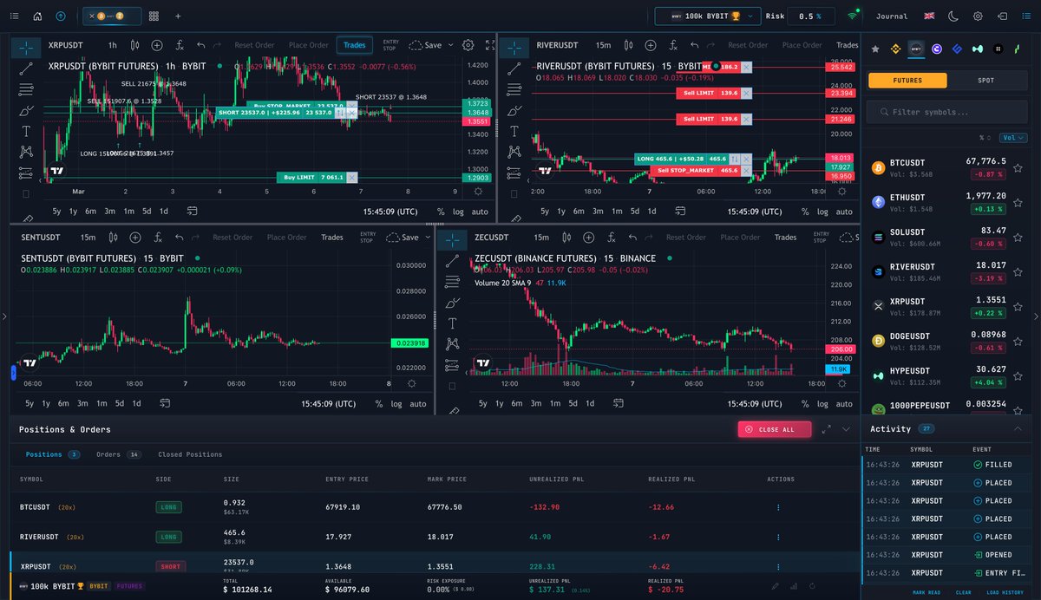Click Place Order in XRPUSDT toolbar

coord(308,45)
